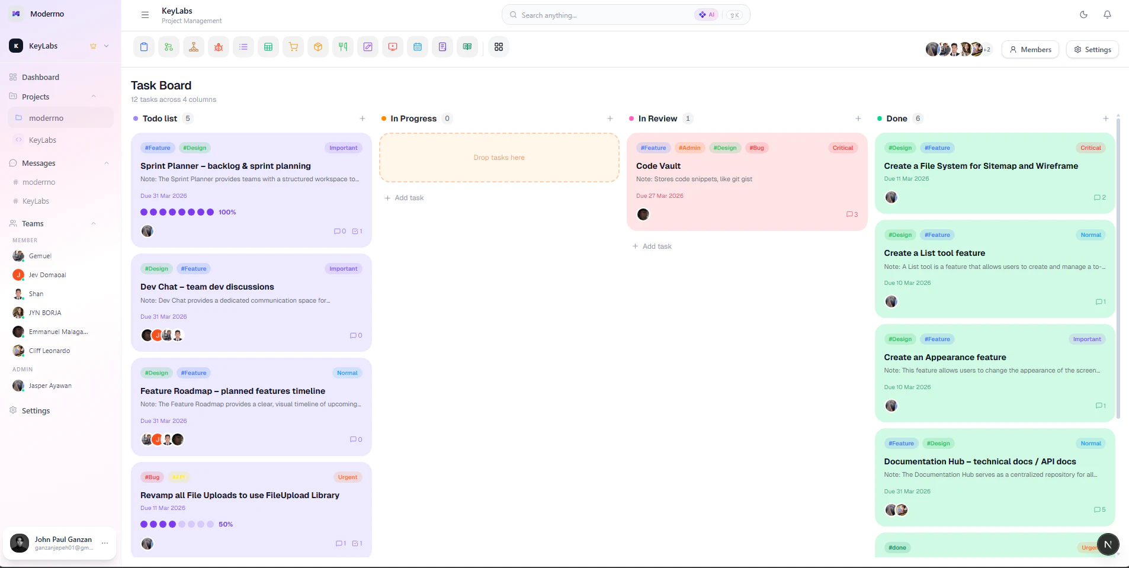This screenshot has width=1129, height=568.
Task: Click the Members button
Action: [x=1030, y=50]
